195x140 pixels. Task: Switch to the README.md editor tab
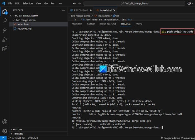point(81,10)
